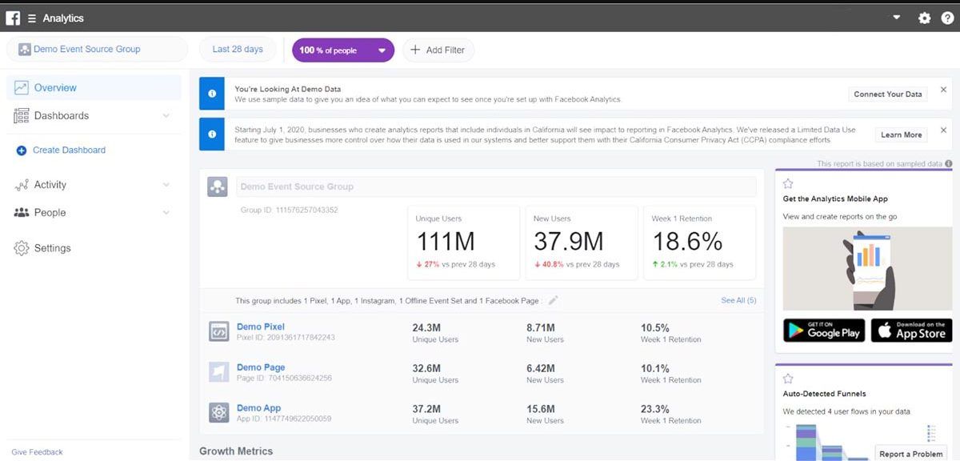
Task: Open the Unique Users 111M card
Action: coord(463,243)
